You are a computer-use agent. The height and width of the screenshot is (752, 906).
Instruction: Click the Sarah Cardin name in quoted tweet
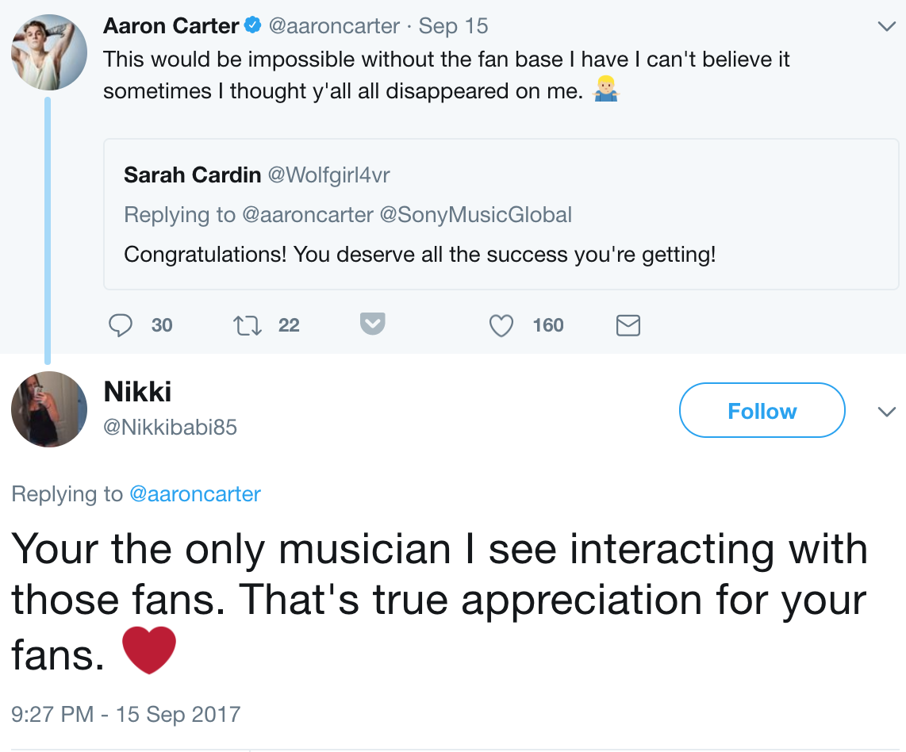(x=192, y=175)
